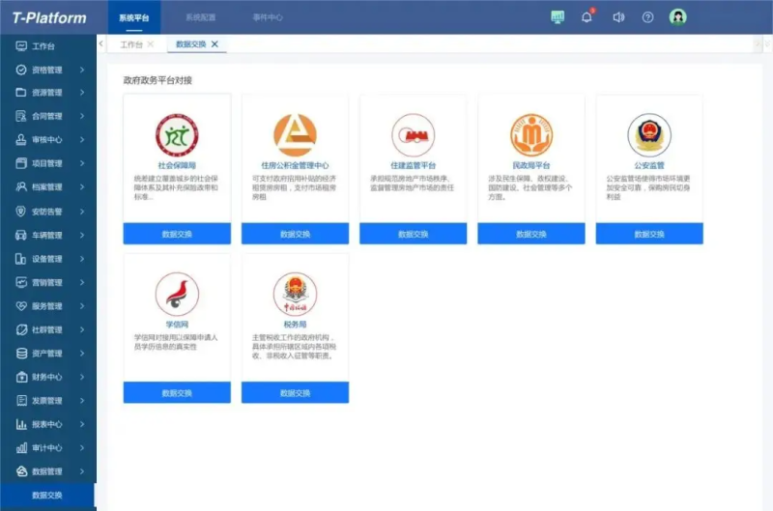
Task: Expand the 合同管理 menu chevron
Action: tap(82, 116)
